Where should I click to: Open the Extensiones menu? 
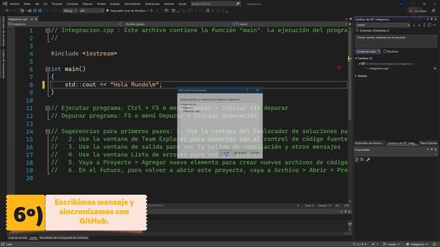[x=152, y=4]
